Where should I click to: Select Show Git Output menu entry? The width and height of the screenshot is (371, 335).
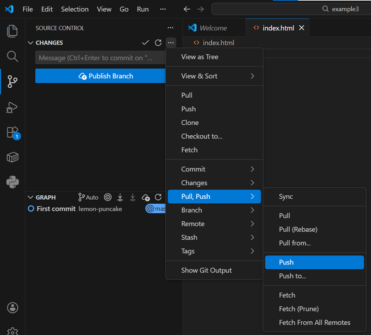[206, 270]
